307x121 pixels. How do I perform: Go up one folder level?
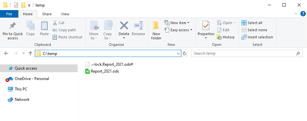pos(30,53)
